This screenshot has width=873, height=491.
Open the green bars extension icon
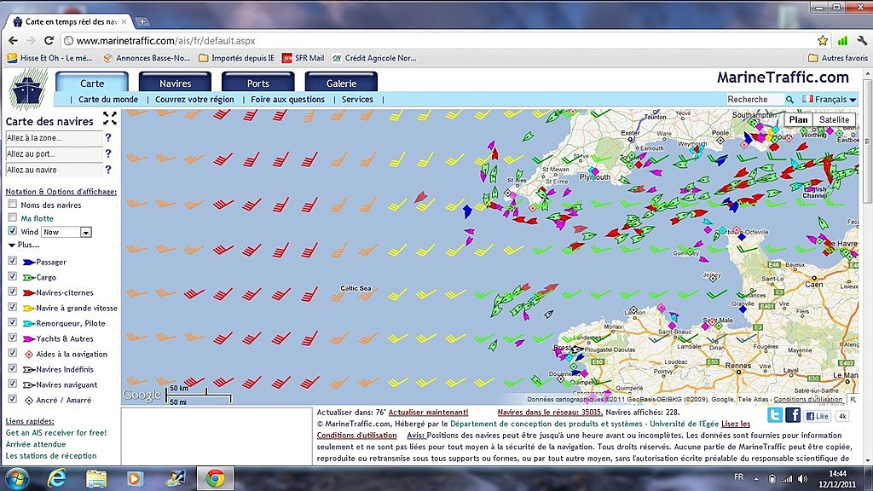(842, 40)
